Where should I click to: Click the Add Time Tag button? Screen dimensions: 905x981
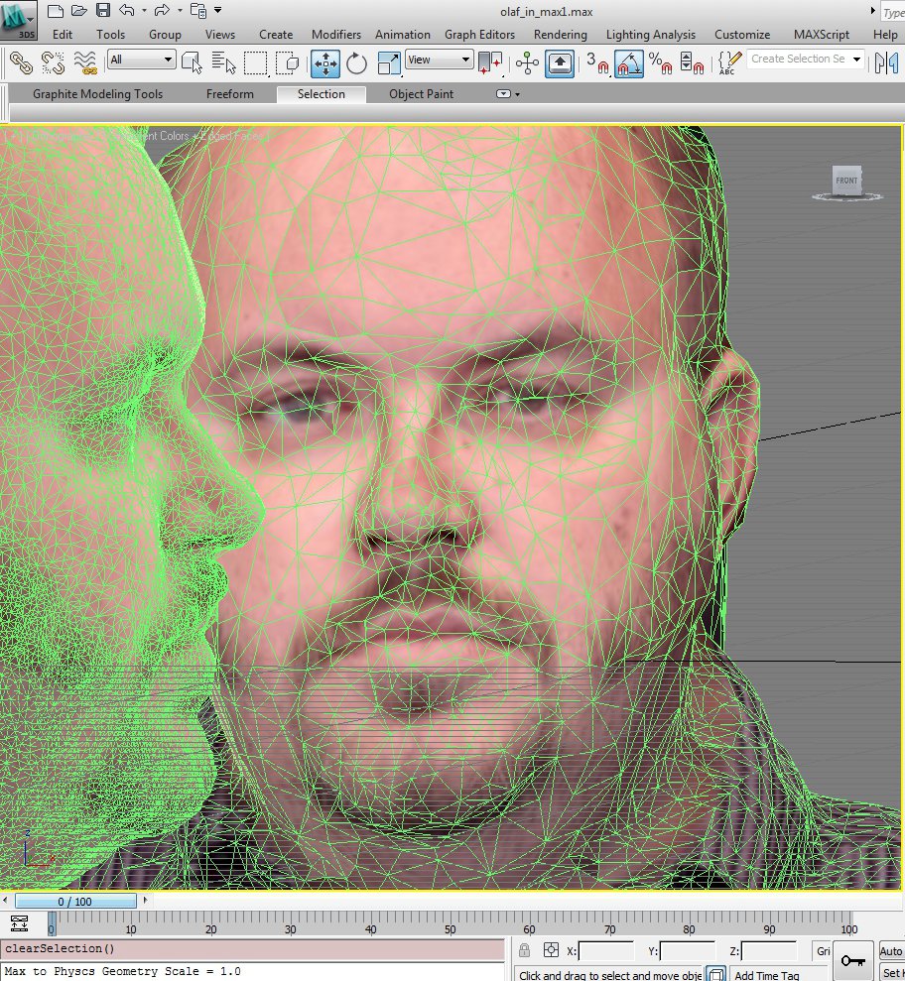click(x=766, y=975)
